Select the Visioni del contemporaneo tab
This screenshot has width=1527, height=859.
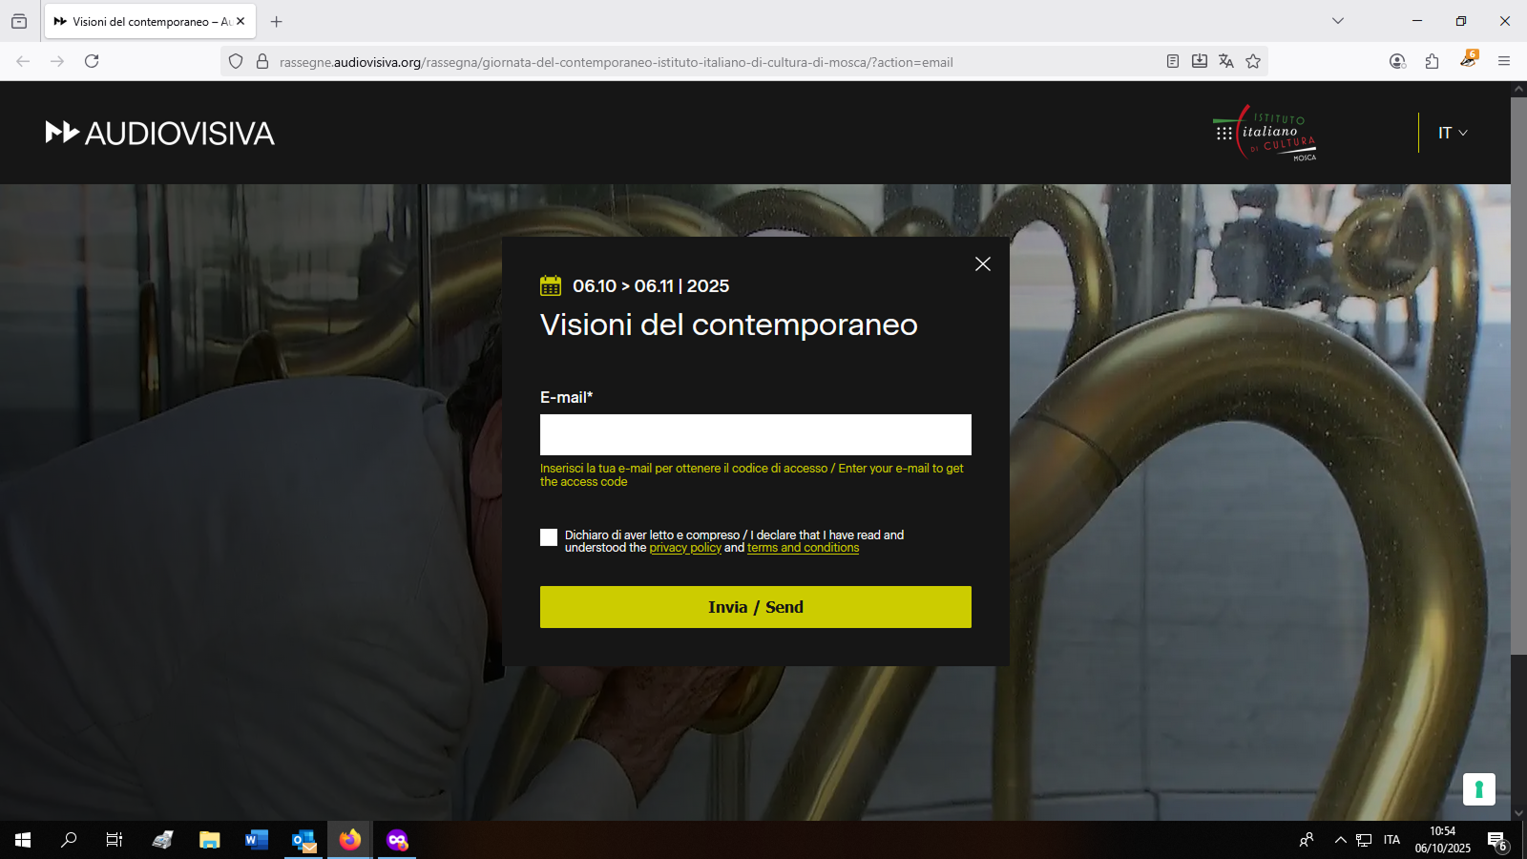[x=143, y=21]
